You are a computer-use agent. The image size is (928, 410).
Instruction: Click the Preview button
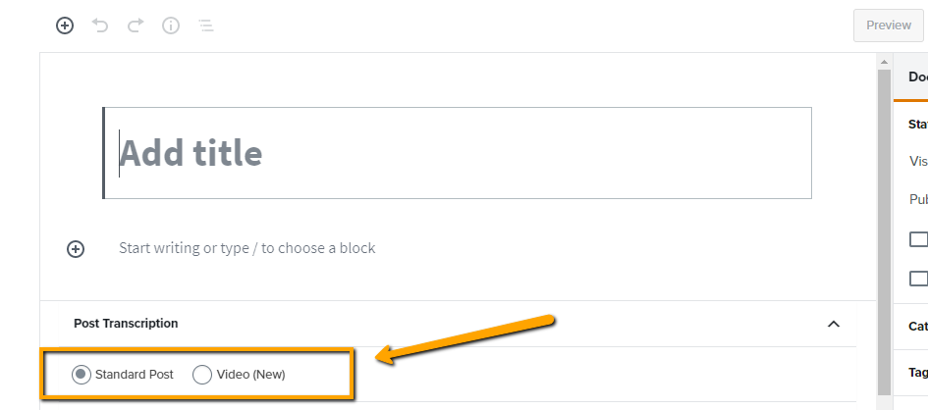coord(889,26)
